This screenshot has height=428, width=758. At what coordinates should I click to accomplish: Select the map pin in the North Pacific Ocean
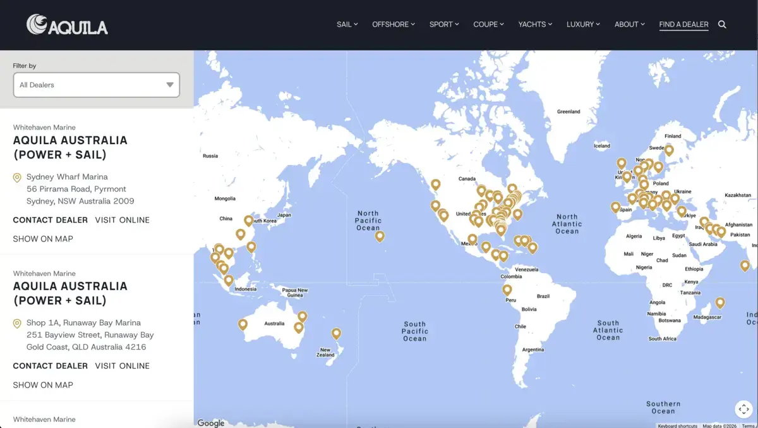click(380, 236)
